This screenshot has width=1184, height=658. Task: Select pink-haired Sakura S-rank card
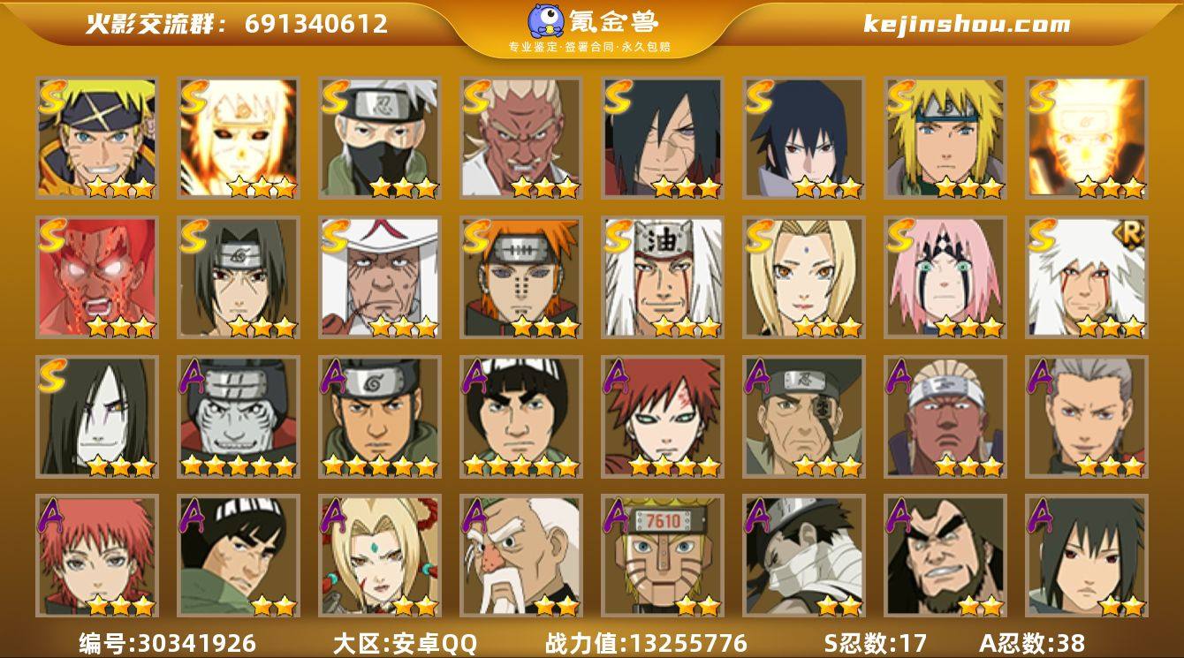tap(945, 277)
